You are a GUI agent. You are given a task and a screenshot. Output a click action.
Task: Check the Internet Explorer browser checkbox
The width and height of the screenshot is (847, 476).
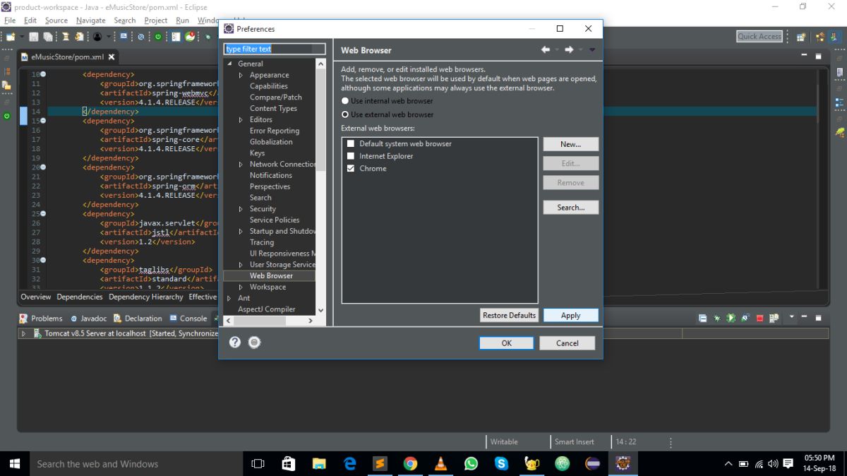(x=351, y=156)
